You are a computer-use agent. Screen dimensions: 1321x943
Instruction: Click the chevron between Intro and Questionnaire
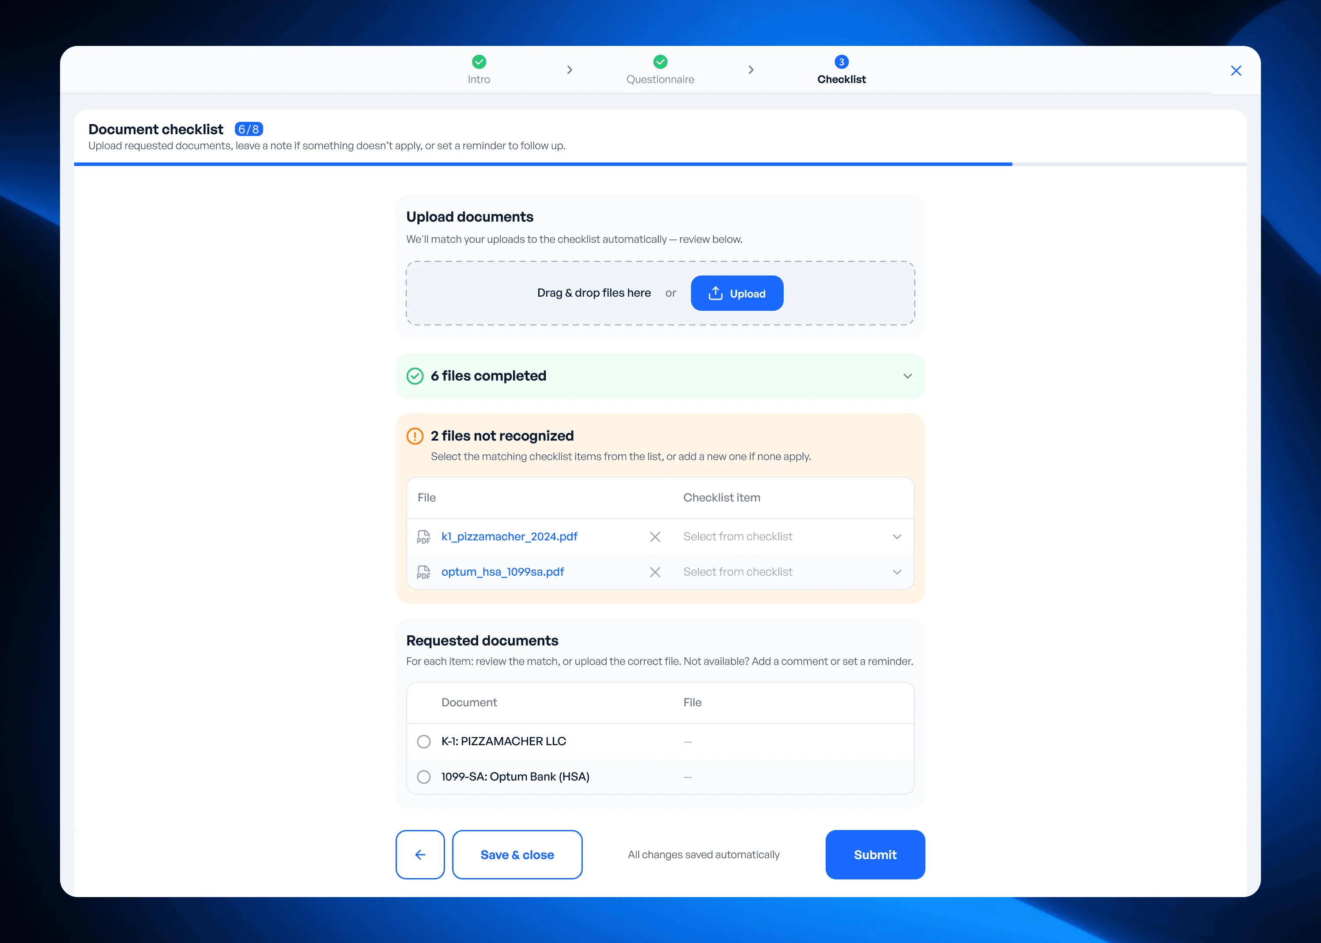coord(570,70)
